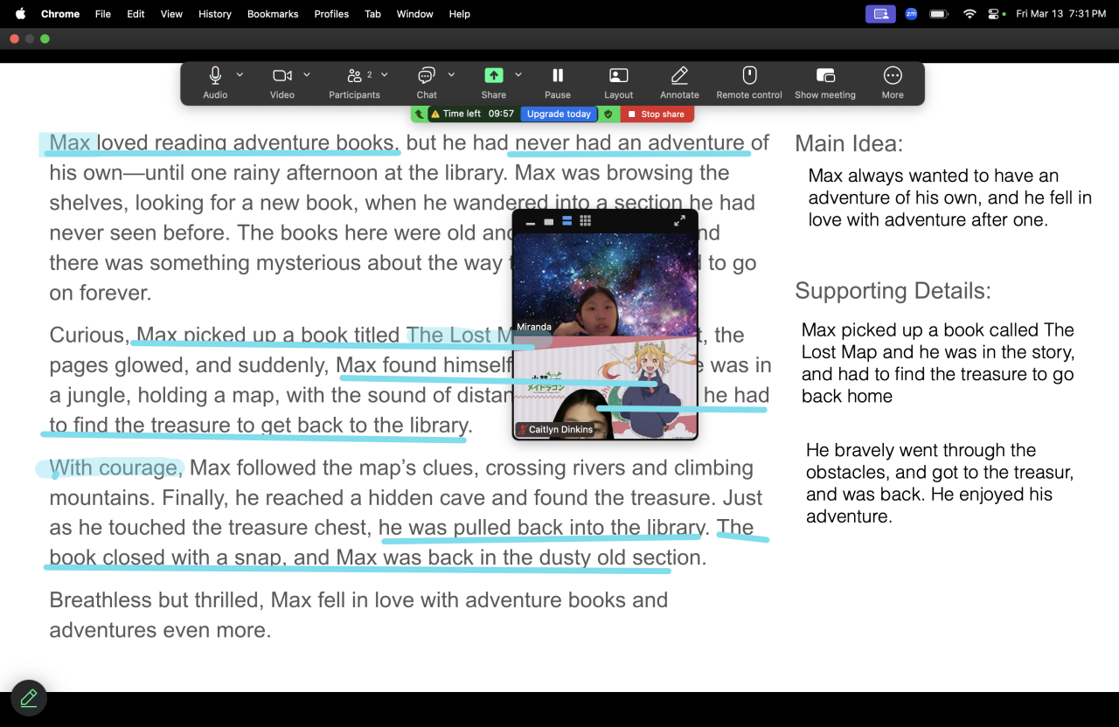Open the Share options arrow
Viewport: 1119px width, 727px height.
(518, 75)
